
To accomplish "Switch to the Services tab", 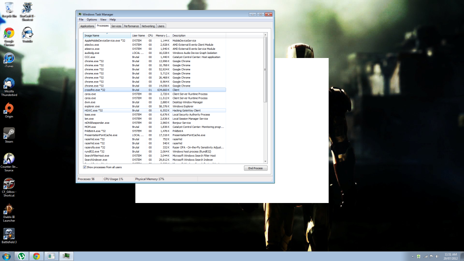I will tap(116, 26).
